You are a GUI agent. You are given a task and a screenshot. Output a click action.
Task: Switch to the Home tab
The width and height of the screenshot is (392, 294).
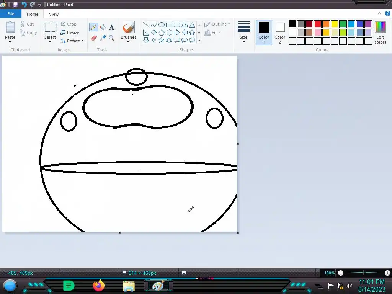[33, 14]
